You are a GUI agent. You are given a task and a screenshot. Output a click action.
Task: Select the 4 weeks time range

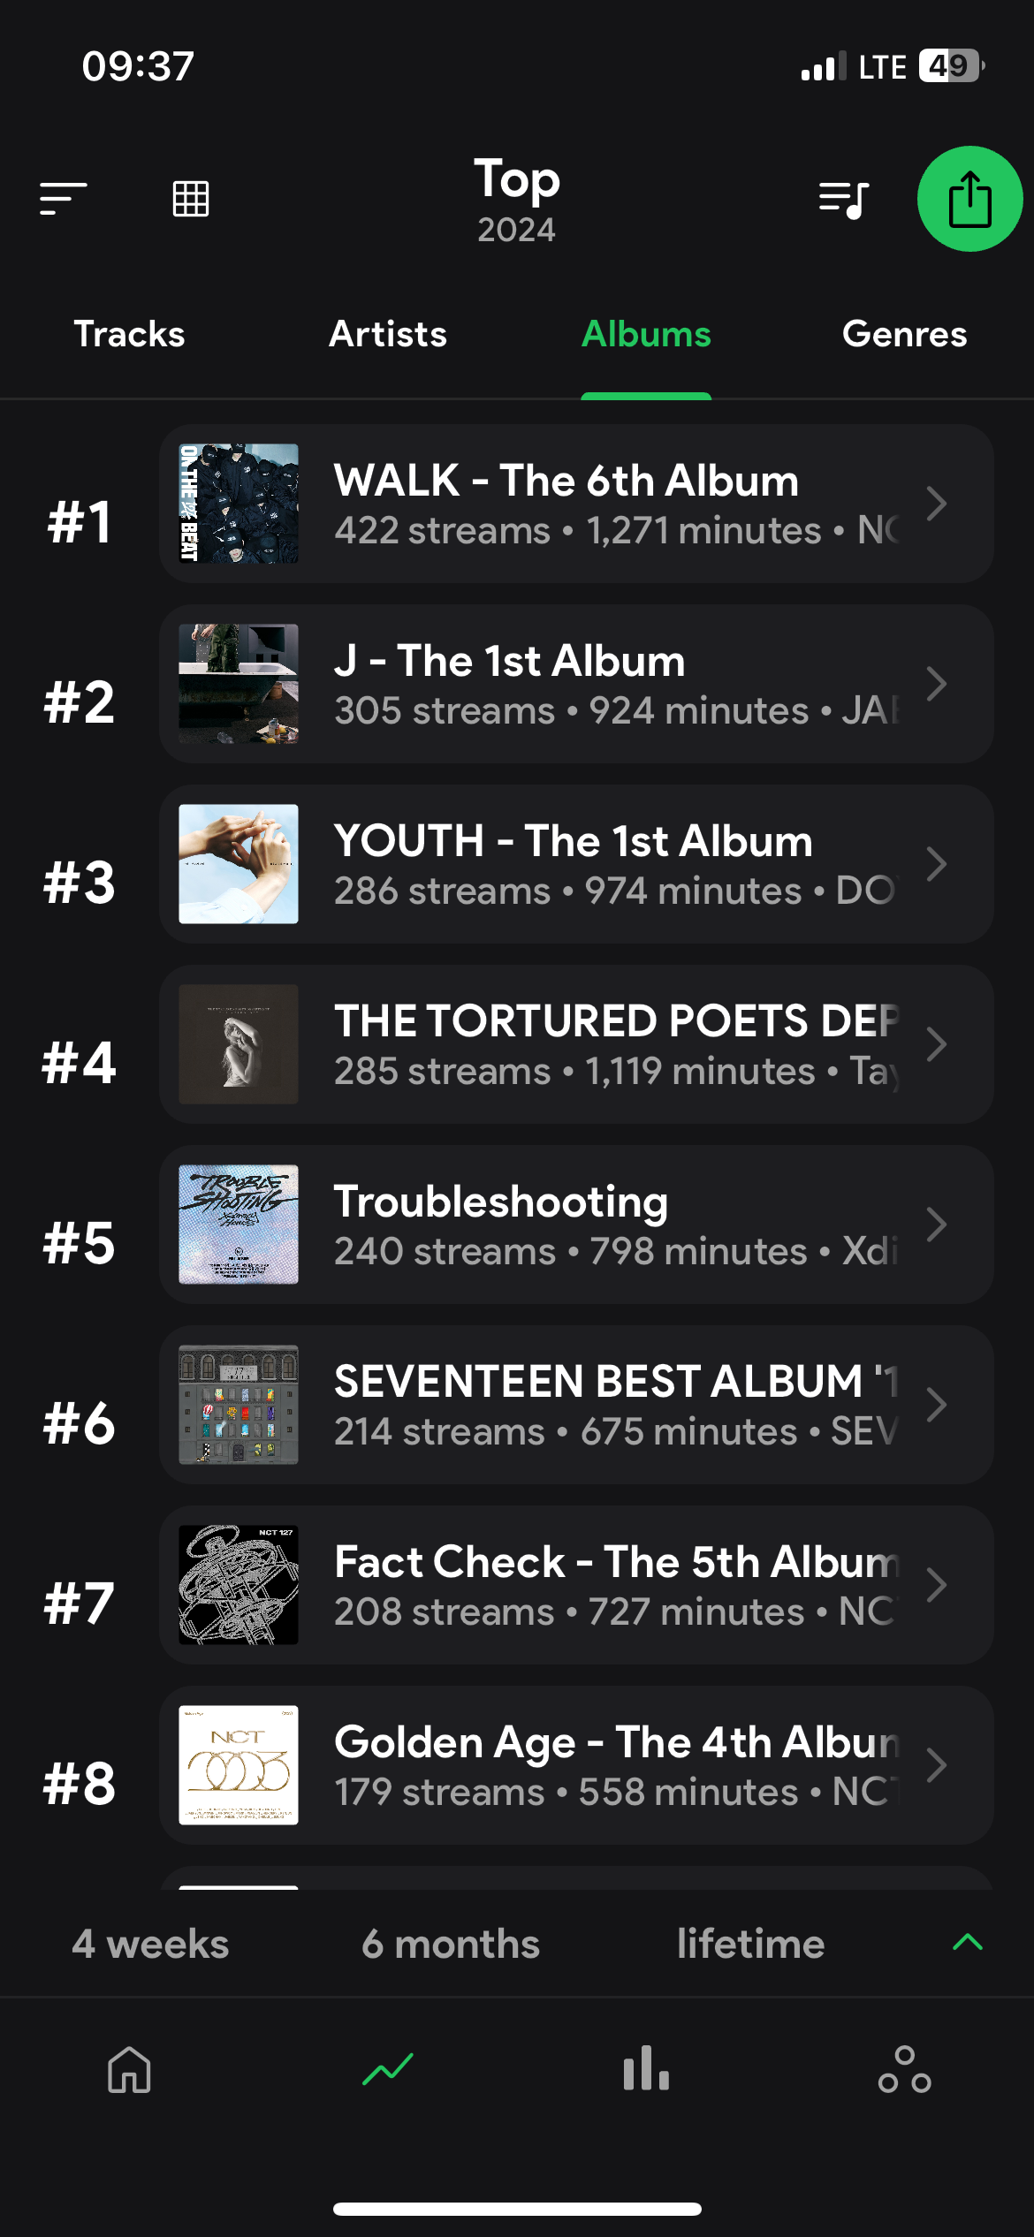point(150,1945)
